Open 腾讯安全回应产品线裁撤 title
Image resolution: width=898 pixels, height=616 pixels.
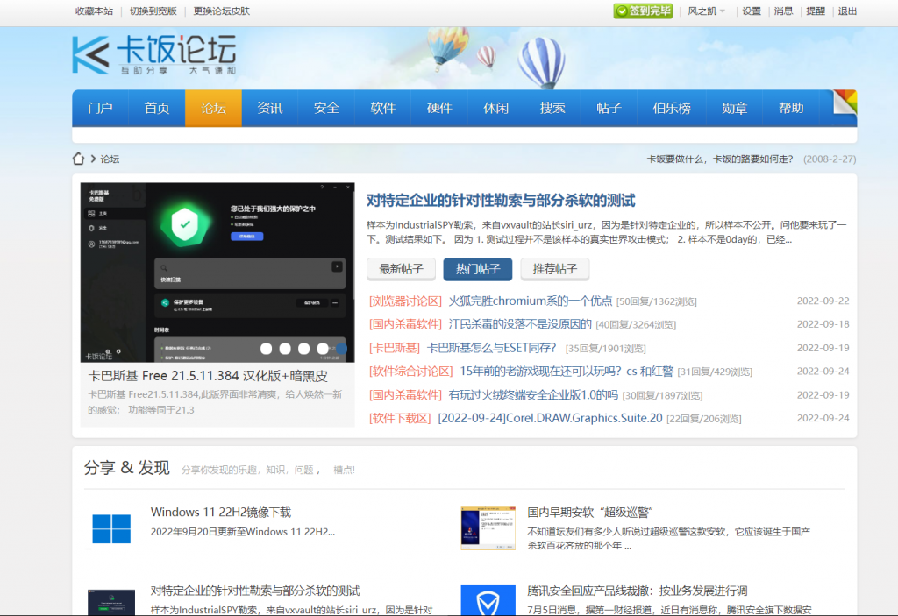click(637, 591)
